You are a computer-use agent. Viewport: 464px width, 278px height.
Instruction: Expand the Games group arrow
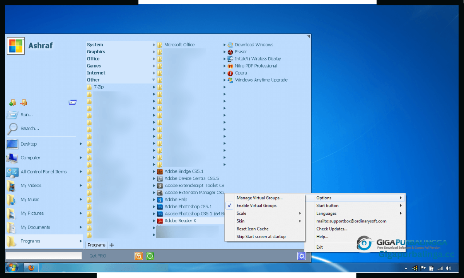[154, 66]
